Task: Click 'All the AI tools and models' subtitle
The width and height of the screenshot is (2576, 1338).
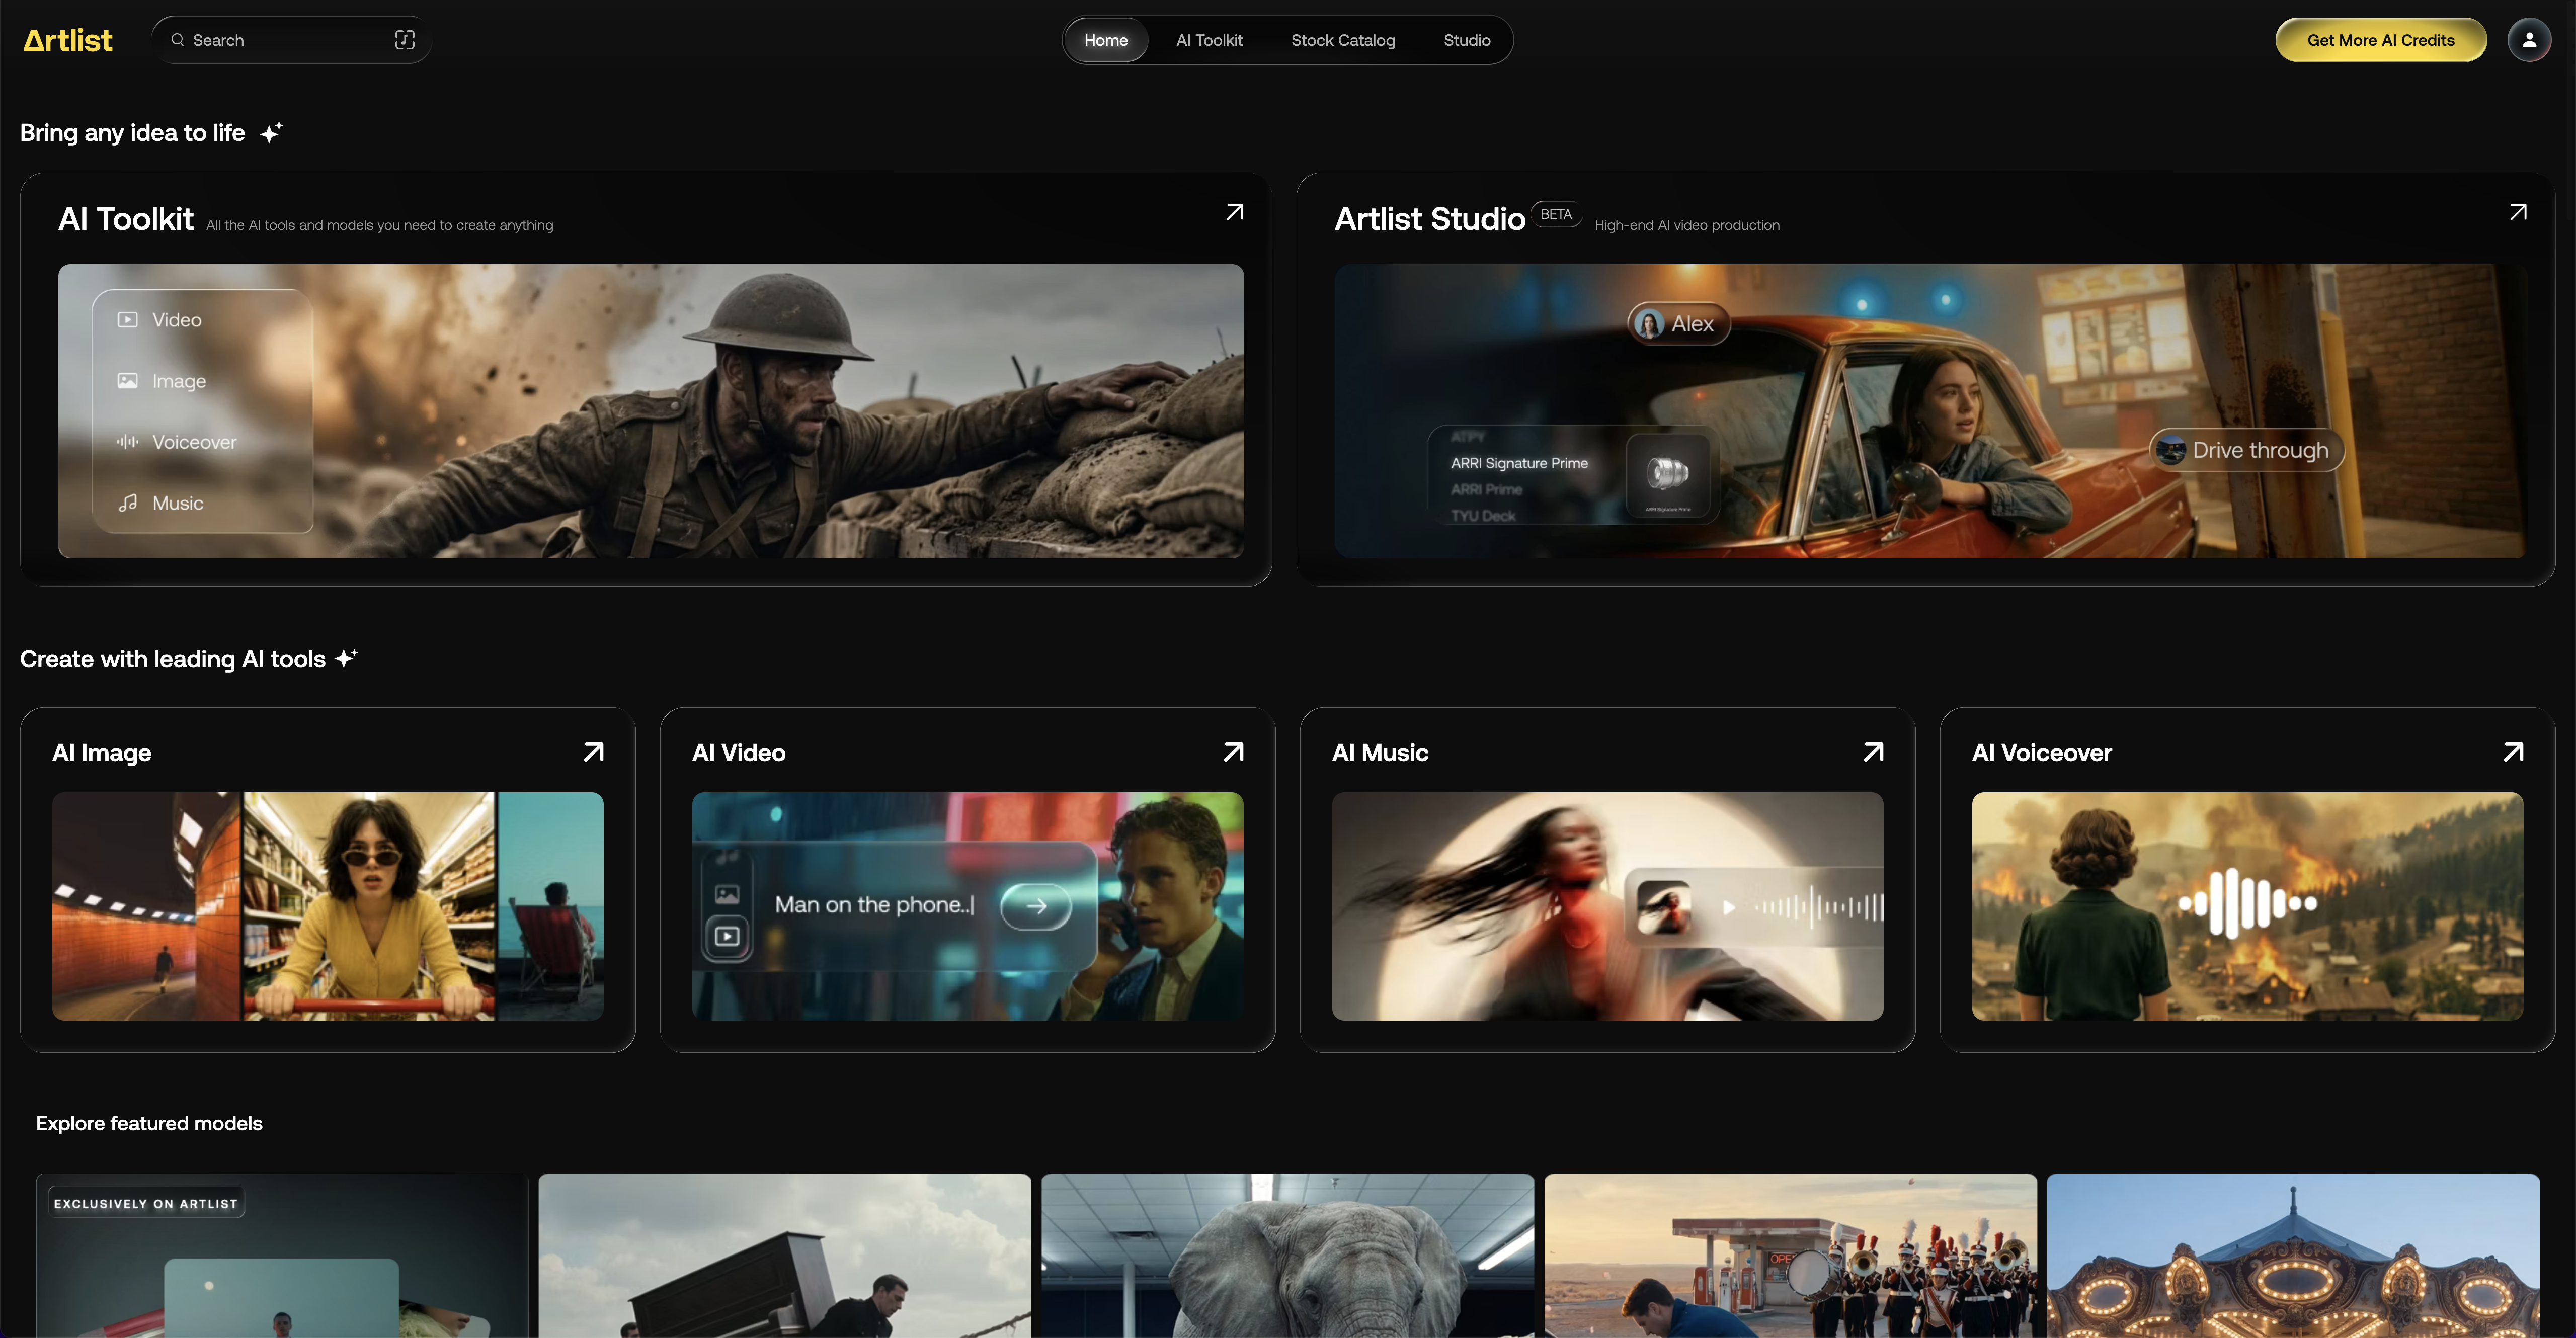Action: tap(380, 225)
